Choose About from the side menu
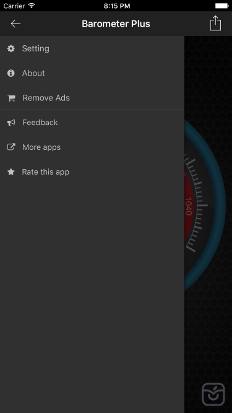Viewport: 232px width, 413px height. tap(92, 73)
